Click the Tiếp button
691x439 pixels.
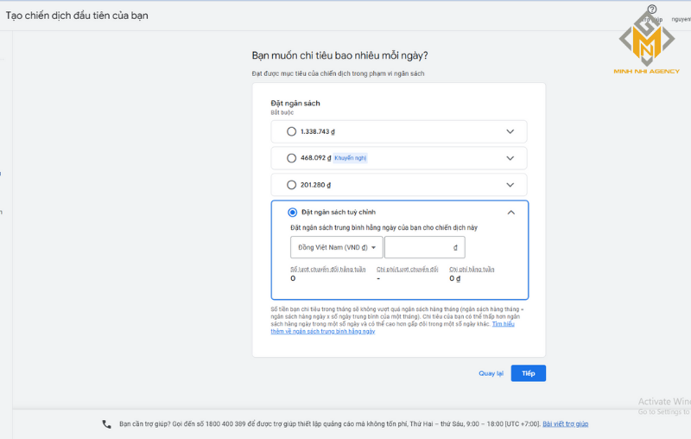tap(529, 373)
